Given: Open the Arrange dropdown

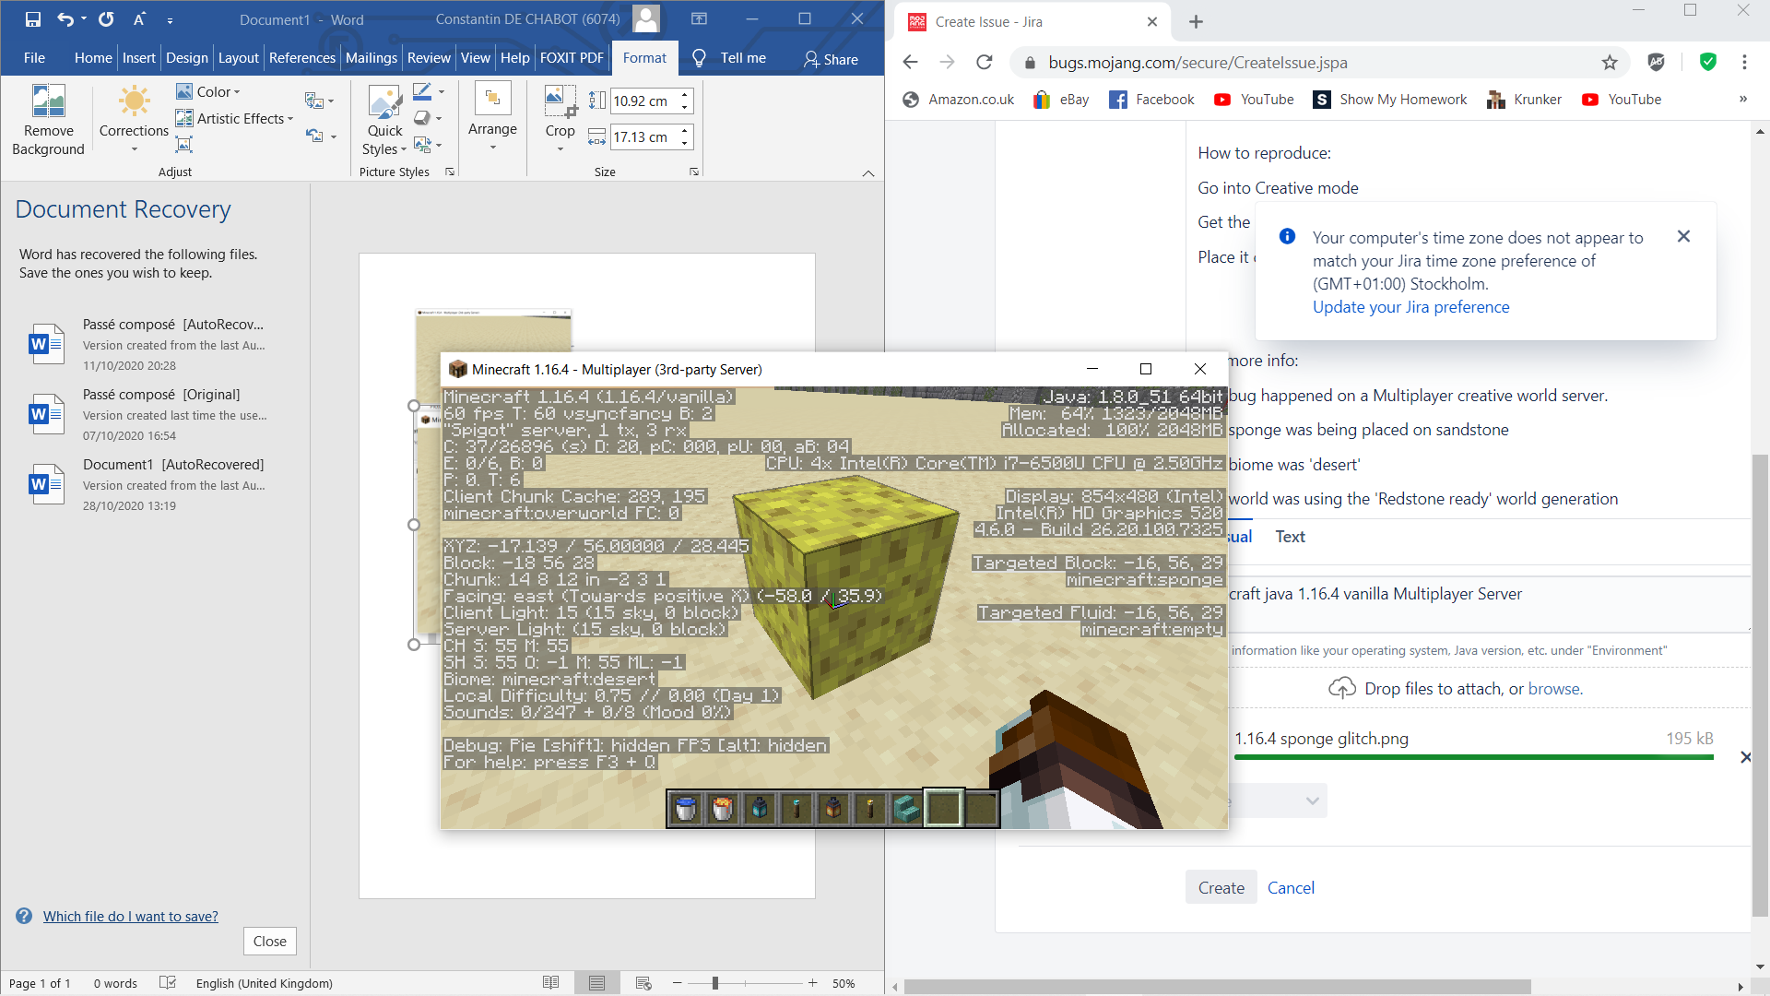Looking at the screenshot, I should [492, 121].
